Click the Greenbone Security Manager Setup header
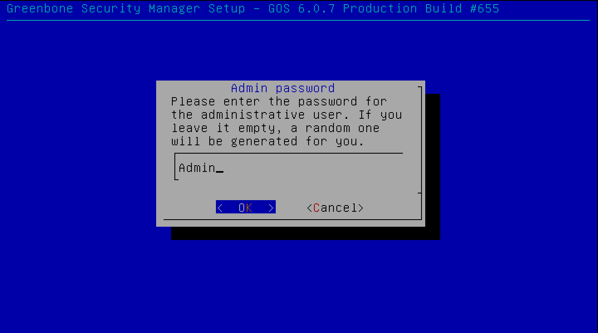This screenshot has height=333, width=598. point(126,9)
